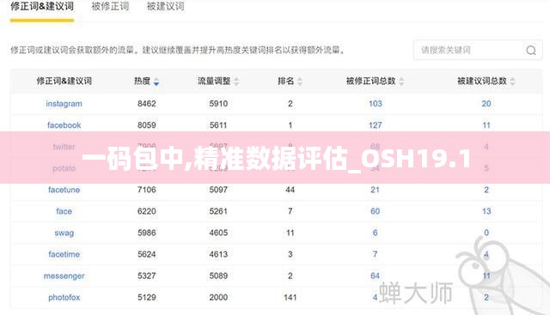Click the magnifier search icon
550x315 pixels.
click(531, 51)
